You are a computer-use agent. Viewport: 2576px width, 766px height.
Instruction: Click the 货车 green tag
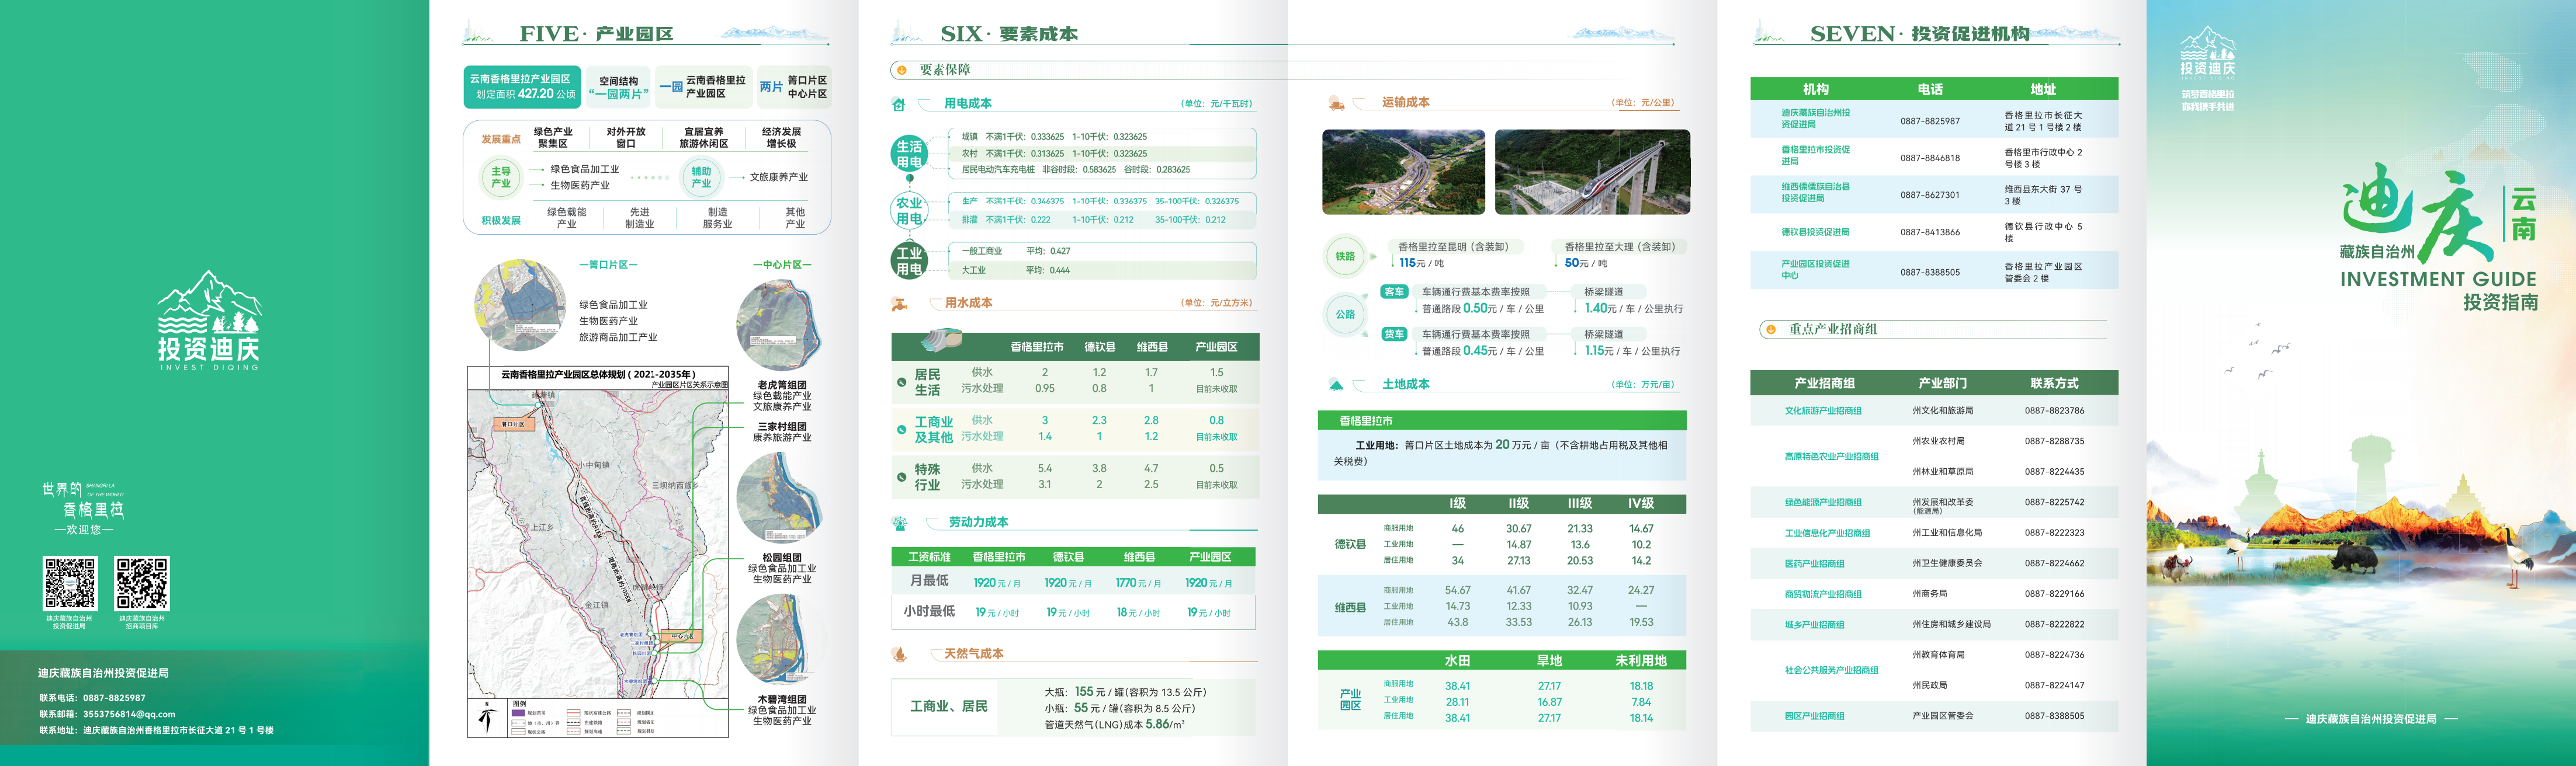click(1394, 333)
